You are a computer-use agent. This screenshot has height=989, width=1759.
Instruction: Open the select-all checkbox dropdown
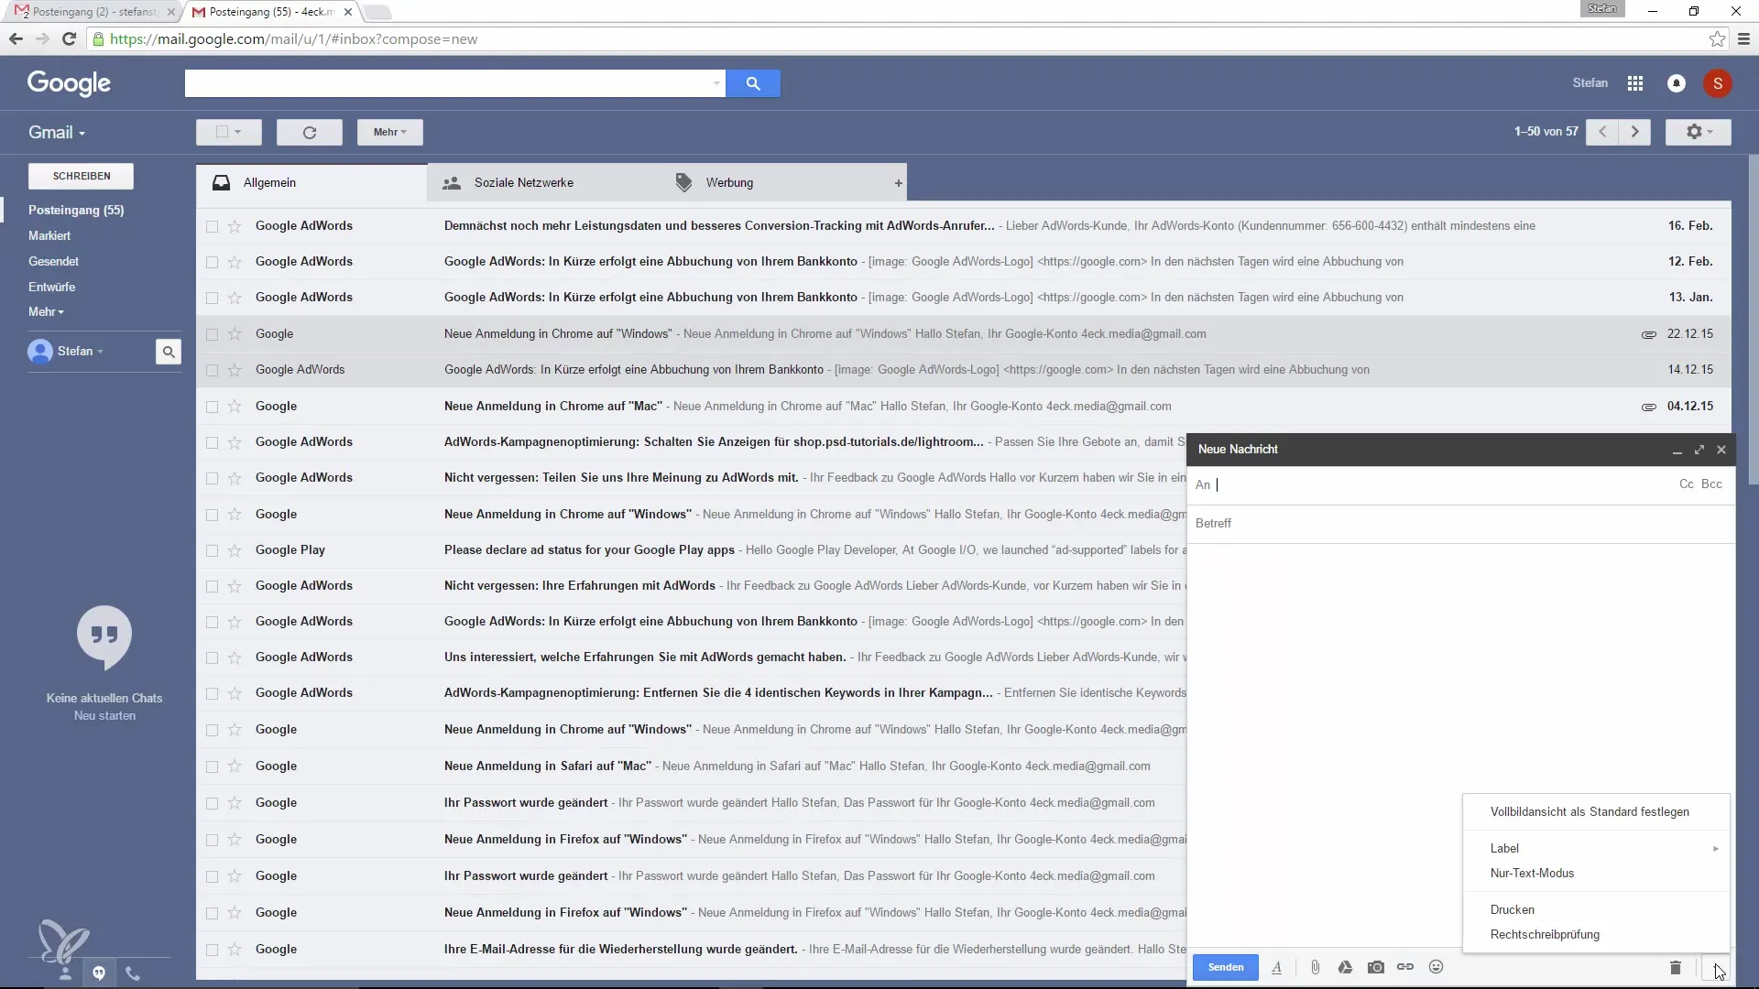point(229,132)
